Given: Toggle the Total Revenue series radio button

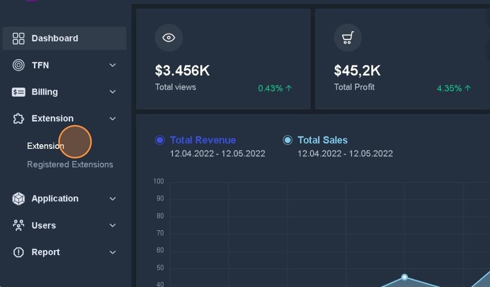Looking at the screenshot, I should pyautogui.click(x=160, y=140).
